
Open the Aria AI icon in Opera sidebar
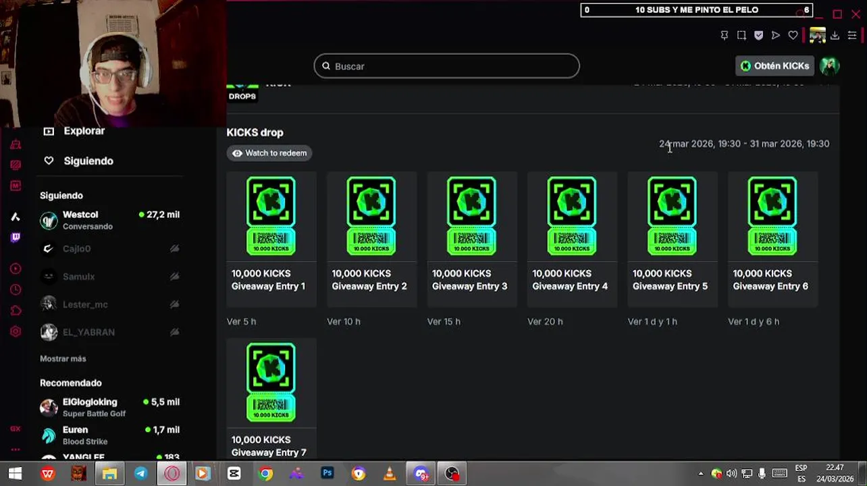(x=15, y=217)
